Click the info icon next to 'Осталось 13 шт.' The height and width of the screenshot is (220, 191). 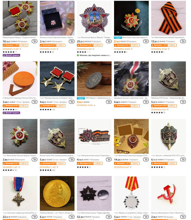20,49
